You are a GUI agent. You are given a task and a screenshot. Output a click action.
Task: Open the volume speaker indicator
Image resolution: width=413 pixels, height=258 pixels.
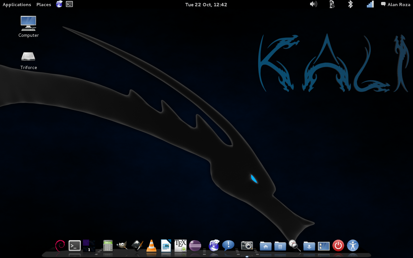(313, 4)
